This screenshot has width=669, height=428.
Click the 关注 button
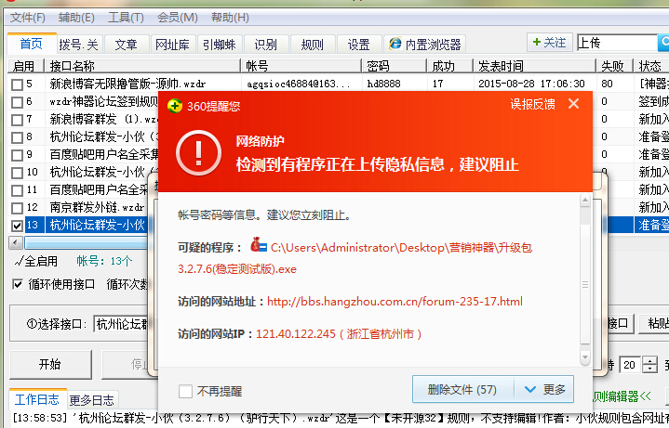[550, 42]
